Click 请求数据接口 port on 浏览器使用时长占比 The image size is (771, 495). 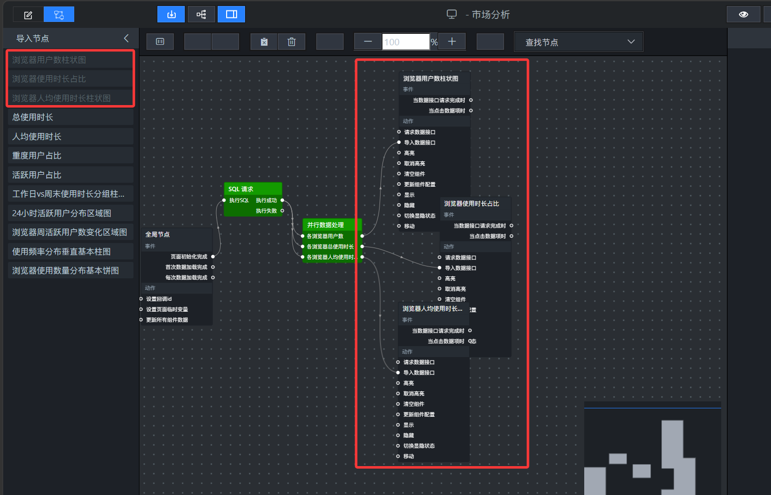tap(439, 257)
